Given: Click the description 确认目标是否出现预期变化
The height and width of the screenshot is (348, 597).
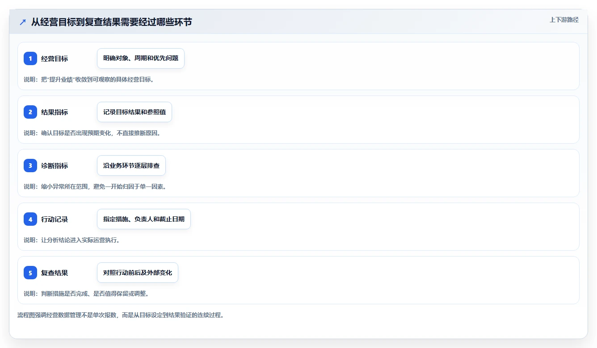Looking at the screenshot, I should coord(92,133).
